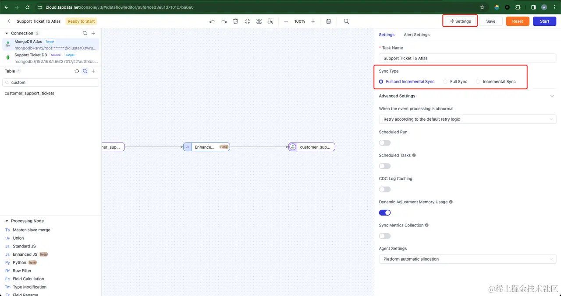The height and width of the screenshot is (296, 561).
Task: Click the Python processing node icon
Action: coord(7,263)
